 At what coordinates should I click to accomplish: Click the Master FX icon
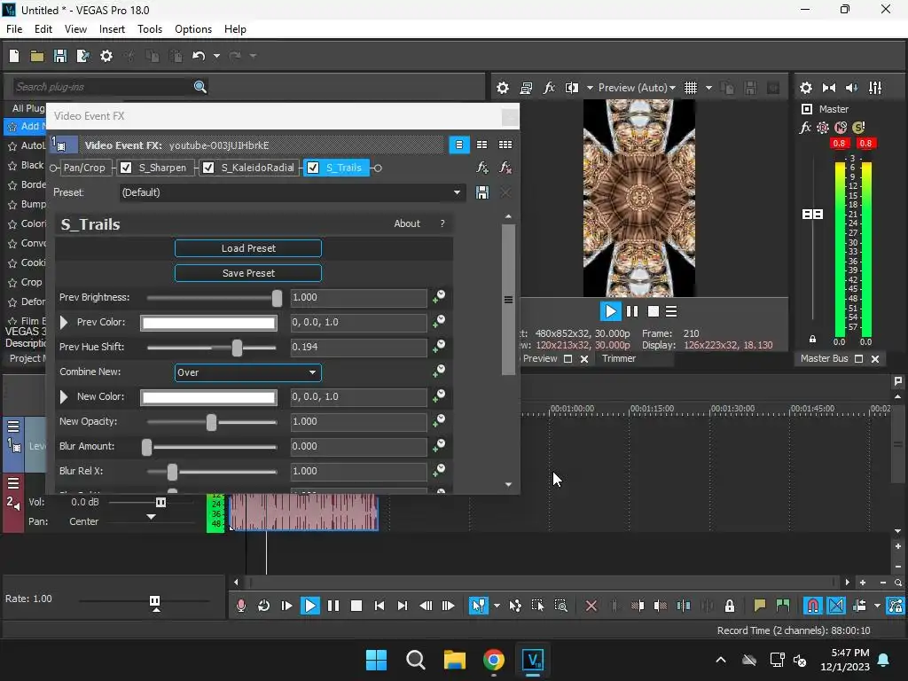(x=805, y=128)
